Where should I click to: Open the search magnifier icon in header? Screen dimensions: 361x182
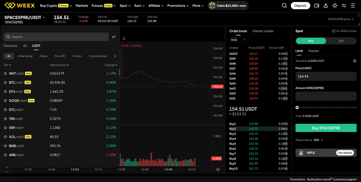point(284,6)
